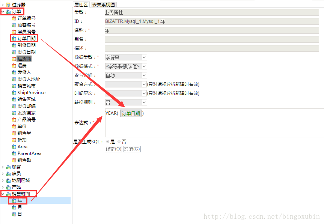The image size is (324, 224).
Task: Click the 名称 input field
Action: (212, 30)
